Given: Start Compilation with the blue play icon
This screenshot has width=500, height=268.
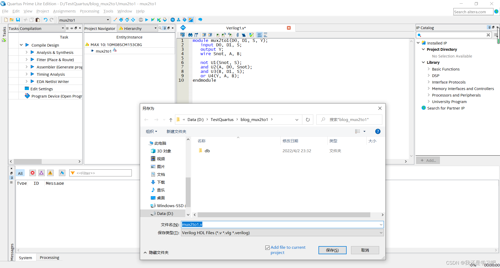Looking at the screenshot, I should 147,20.
